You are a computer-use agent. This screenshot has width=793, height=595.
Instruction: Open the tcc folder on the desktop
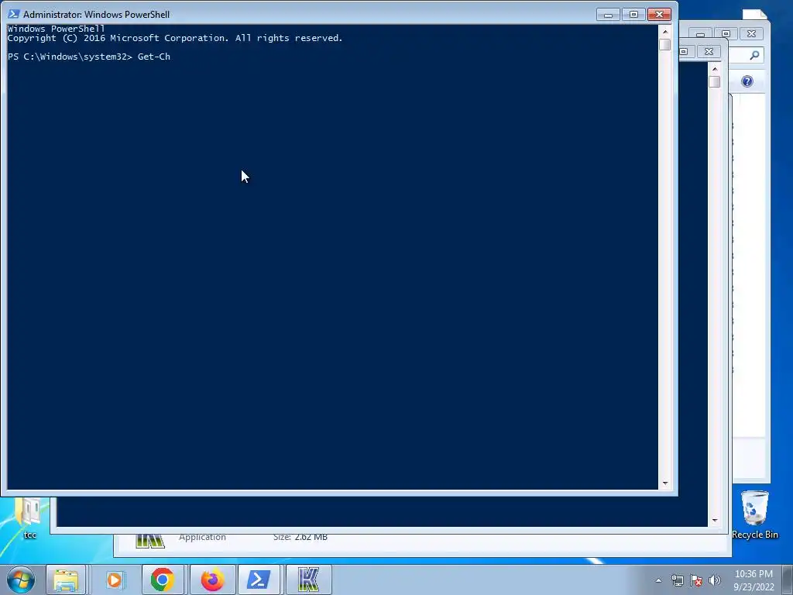[x=29, y=518]
